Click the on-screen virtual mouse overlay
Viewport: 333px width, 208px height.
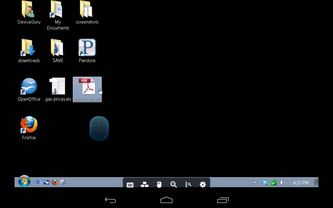tap(99, 128)
